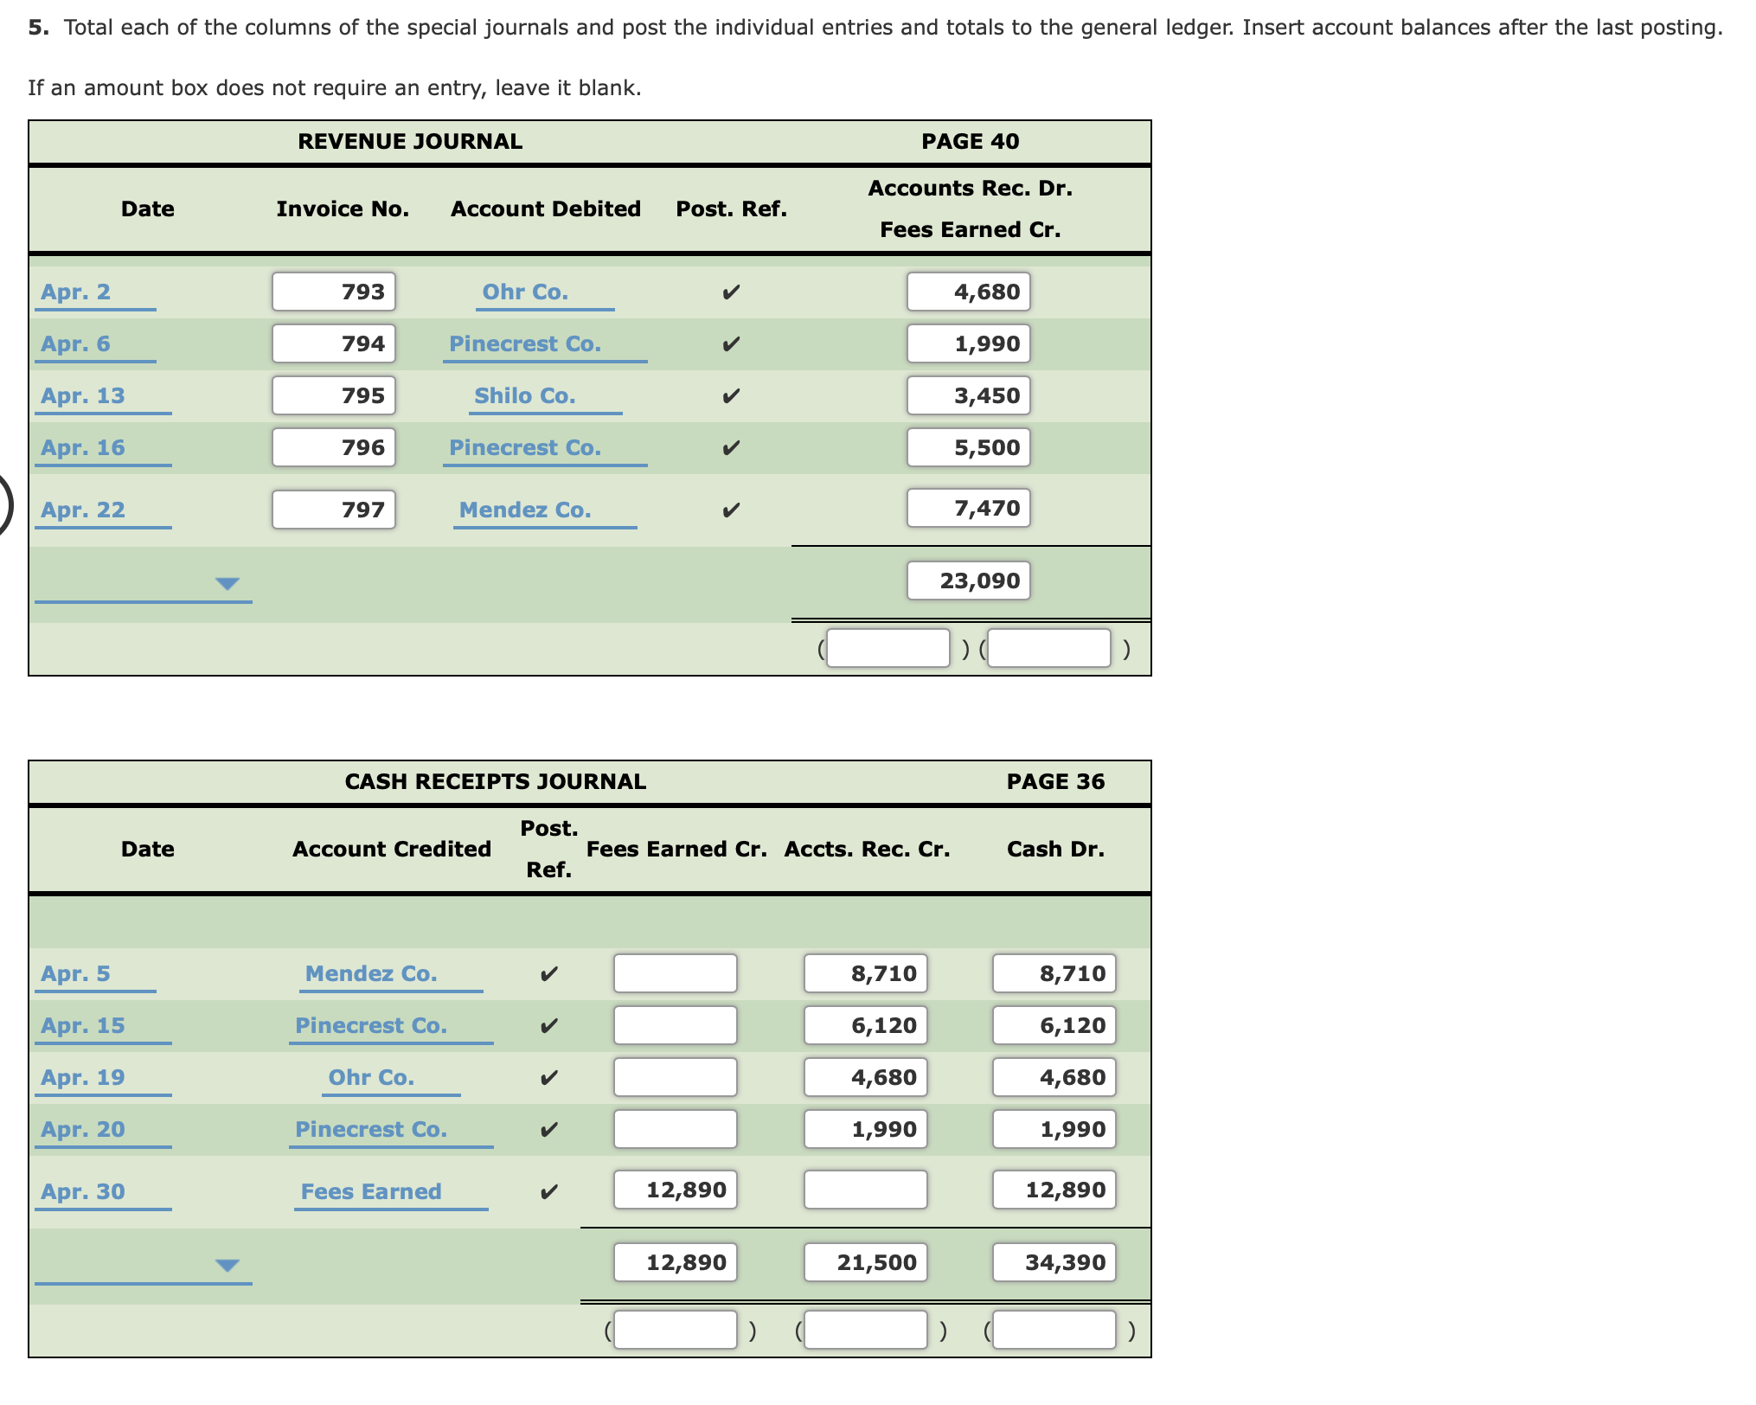Select the Ohr Co. account debited field
The height and width of the screenshot is (1405, 1756).
[544, 292]
